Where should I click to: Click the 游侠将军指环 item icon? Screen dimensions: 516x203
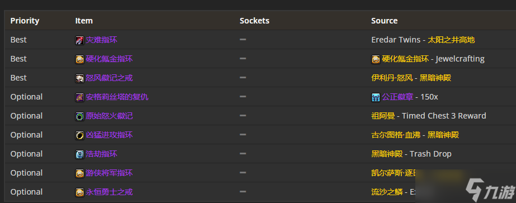tap(79, 173)
